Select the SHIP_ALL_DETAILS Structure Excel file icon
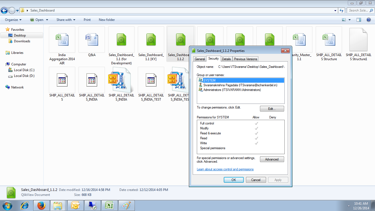 pyautogui.click(x=329, y=40)
